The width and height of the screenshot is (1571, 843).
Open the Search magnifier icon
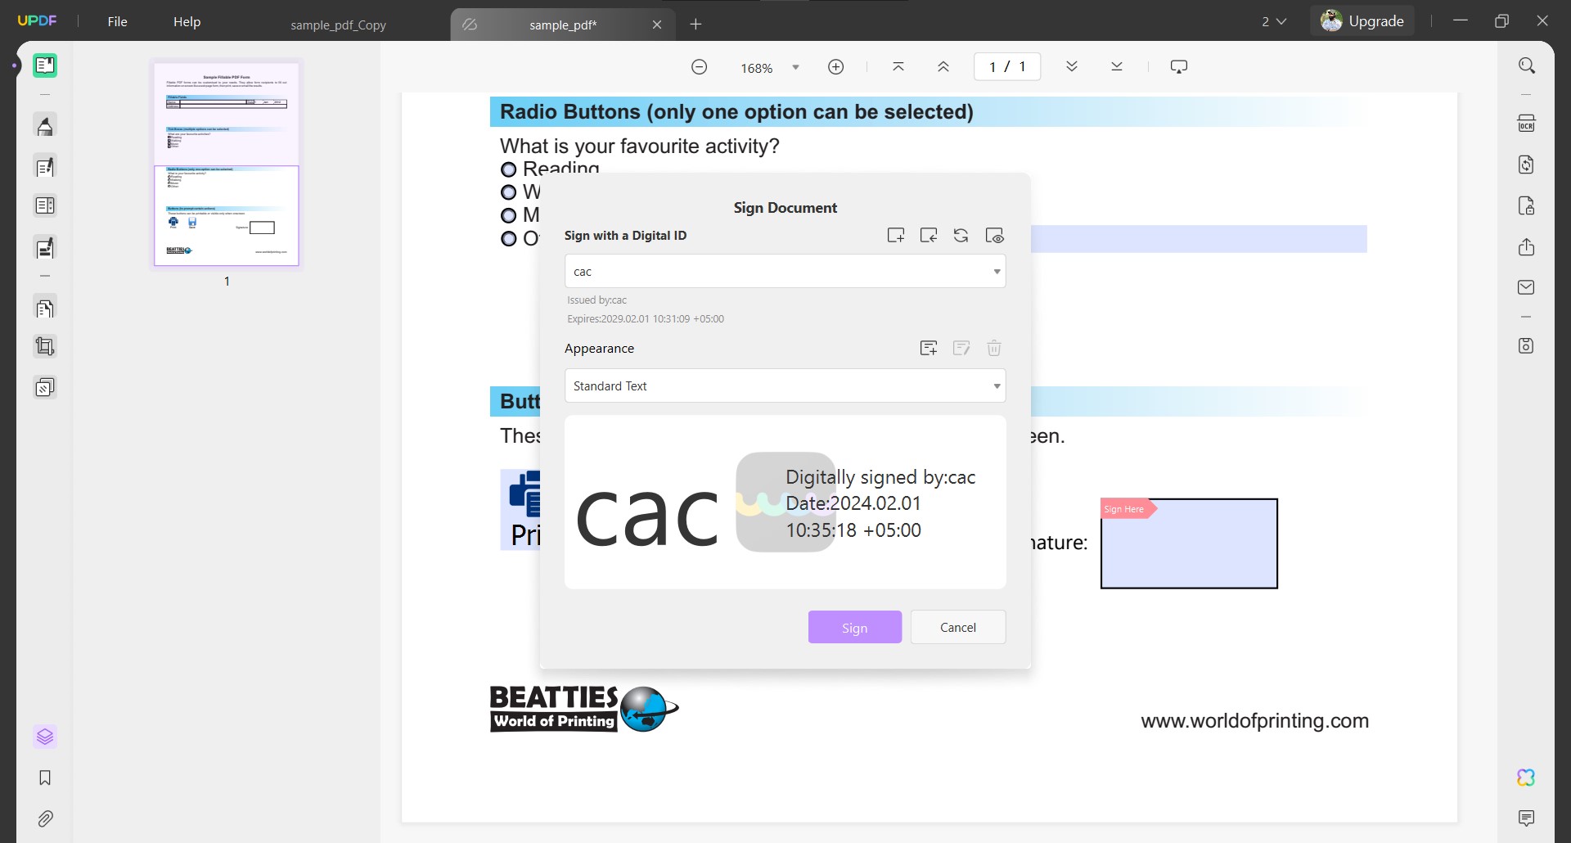click(1527, 65)
